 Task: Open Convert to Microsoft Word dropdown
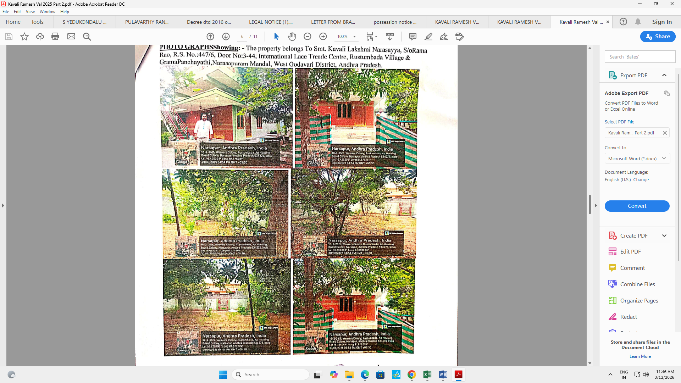pos(637,159)
